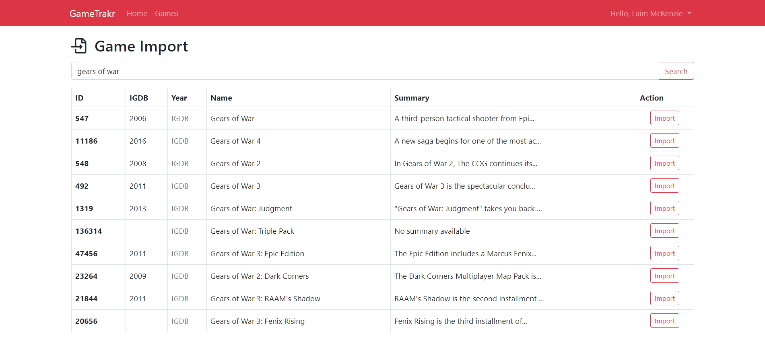The image size is (765, 356).
Task: Open the Laim McKenzie user dropdown
Action: click(650, 13)
